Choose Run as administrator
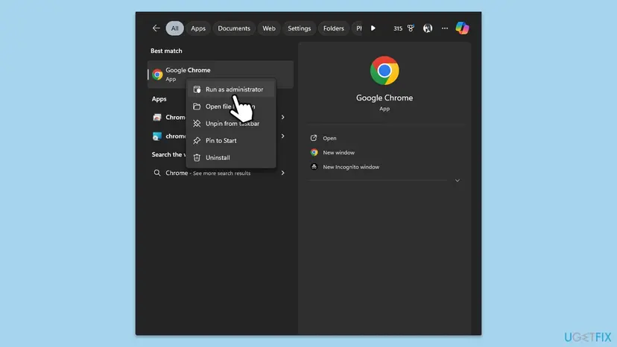The image size is (617, 347). (230, 89)
